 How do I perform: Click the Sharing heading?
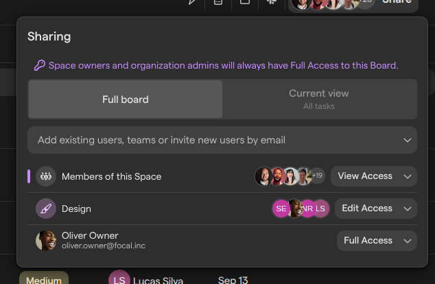(49, 36)
